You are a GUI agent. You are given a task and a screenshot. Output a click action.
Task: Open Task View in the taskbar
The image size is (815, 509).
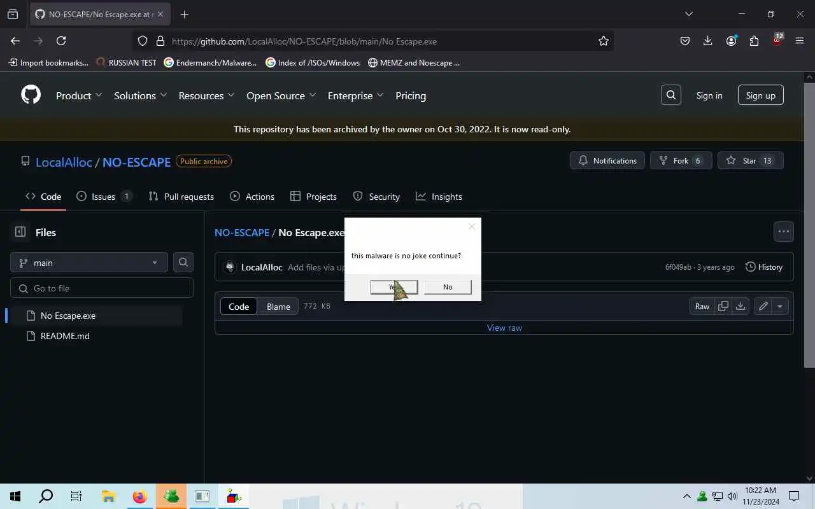[x=76, y=496]
